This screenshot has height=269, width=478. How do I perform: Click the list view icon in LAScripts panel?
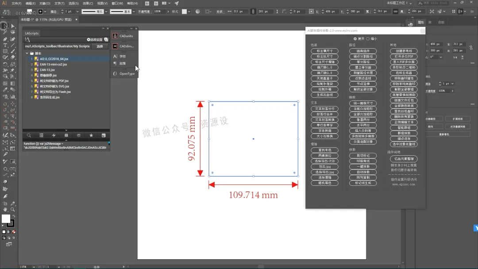pos(41,135)
